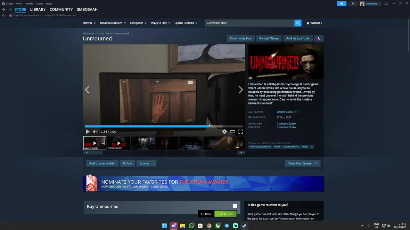Open the Action tag
This screenshot has height=230, width=410.
pos(305,147)
